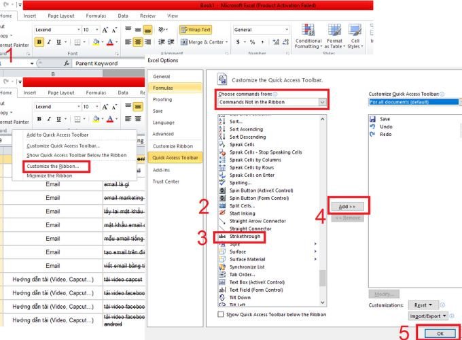This screenshot has height=340, width=462.
Task: Select Add to Quick Access Toolbar menu item
Action: pyautogui.click(x=58, y=135)
